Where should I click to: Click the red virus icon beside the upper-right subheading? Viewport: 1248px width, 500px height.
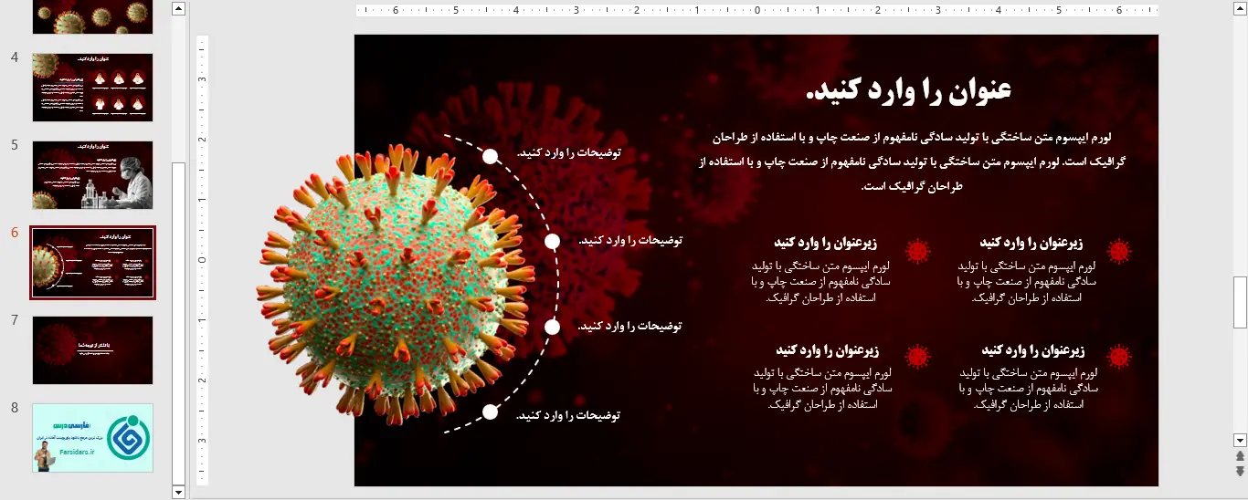coord(1118,251)
